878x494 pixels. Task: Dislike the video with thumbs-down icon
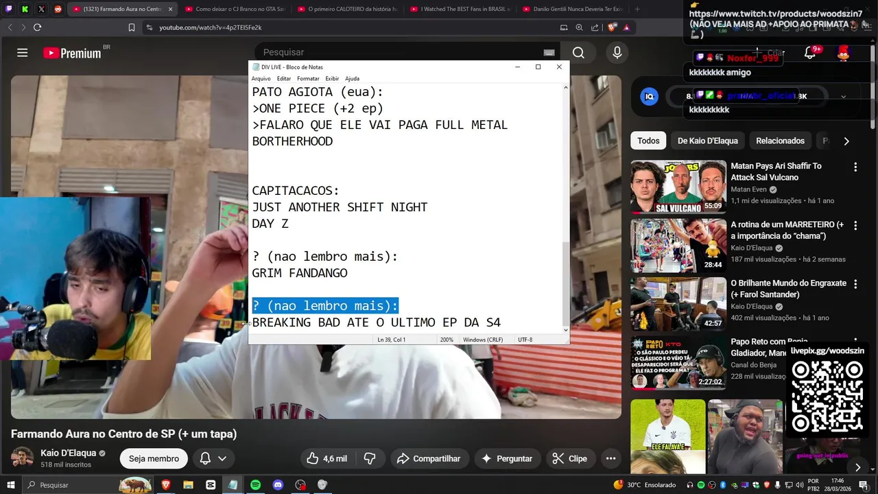pyautogui.click(x=369, y=458)
